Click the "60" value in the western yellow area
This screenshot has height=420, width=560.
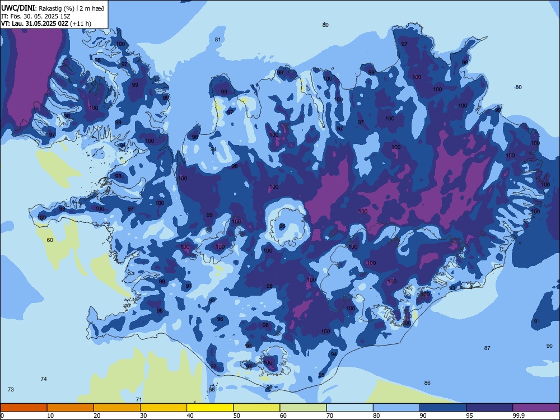(50, 240)
